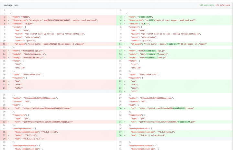Screen dimensions: 233x150
Task: Click the minus marker on left line 29
Action: pyautogui.click(x=9, y=108)
